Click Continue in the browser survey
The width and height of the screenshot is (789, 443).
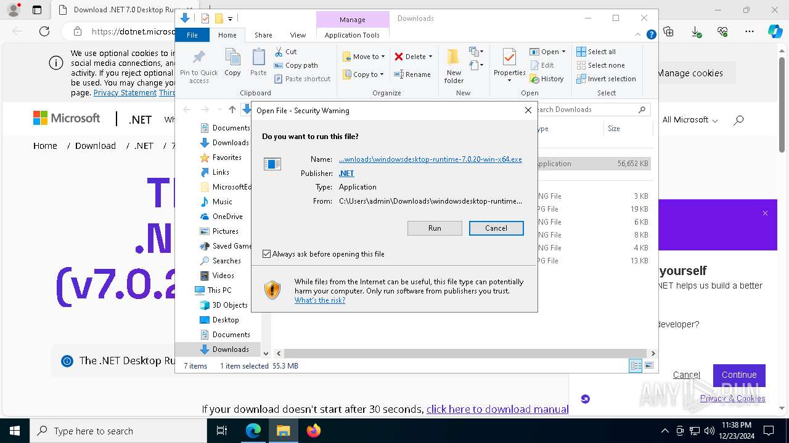tap(739, 375)
